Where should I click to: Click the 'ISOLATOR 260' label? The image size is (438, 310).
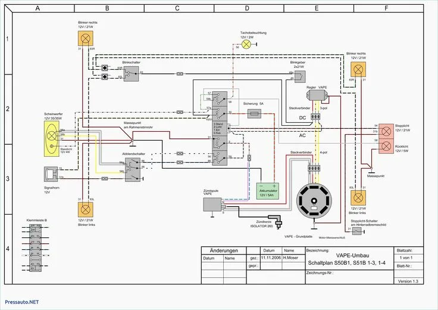coord(261,226)
